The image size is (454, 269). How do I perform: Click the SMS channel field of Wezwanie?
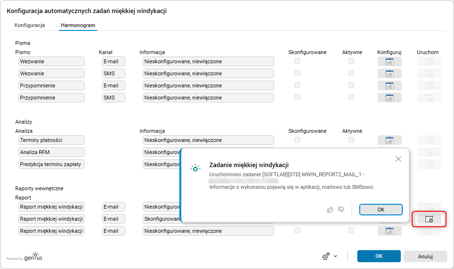coord(114,73)
